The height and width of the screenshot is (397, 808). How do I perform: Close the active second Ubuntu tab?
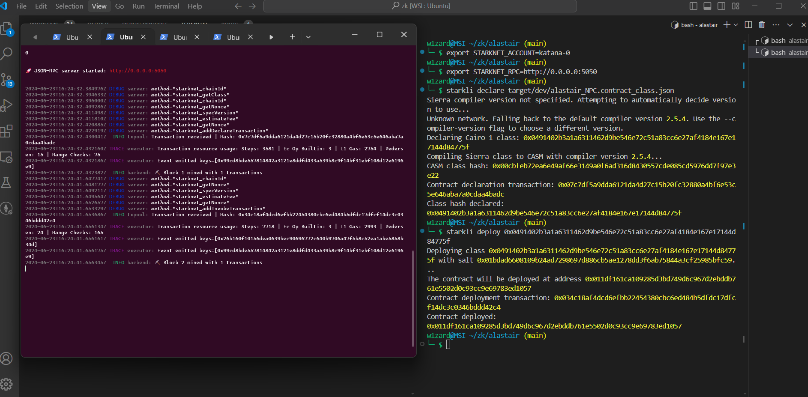click(143, 37)
